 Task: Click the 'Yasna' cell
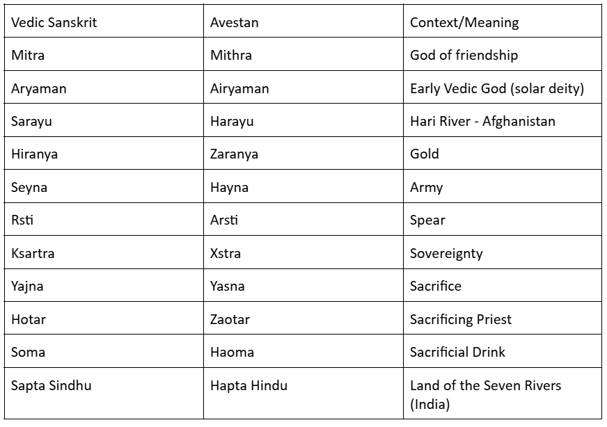pyautogui.click(x=303, y=285)
